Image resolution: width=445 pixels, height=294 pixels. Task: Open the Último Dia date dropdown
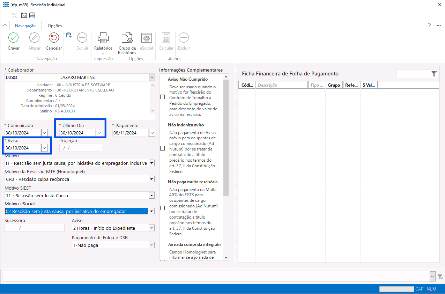coord(99,133)
